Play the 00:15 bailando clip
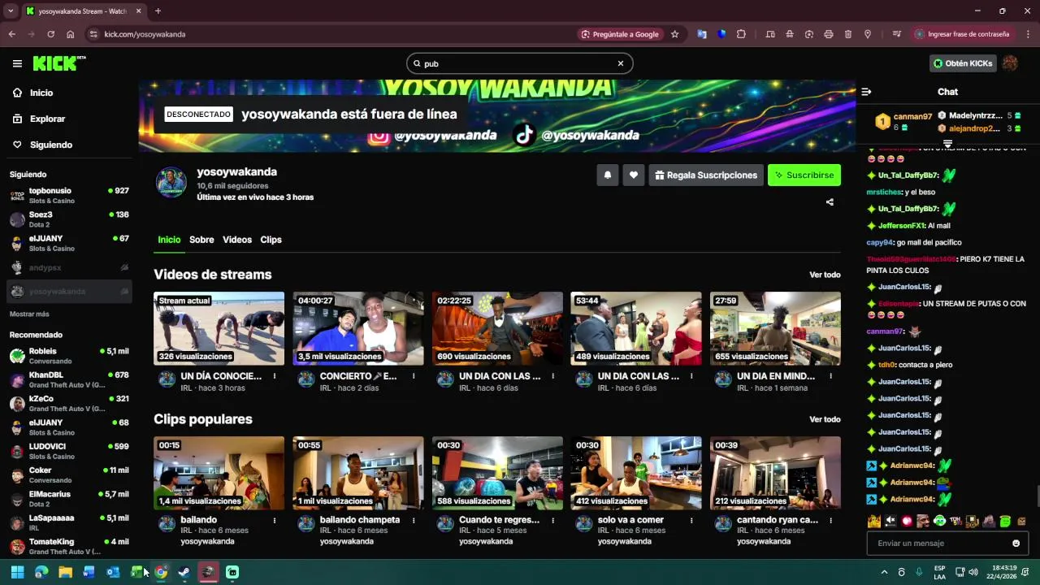The image size is (1040, 585). point(219,473)
